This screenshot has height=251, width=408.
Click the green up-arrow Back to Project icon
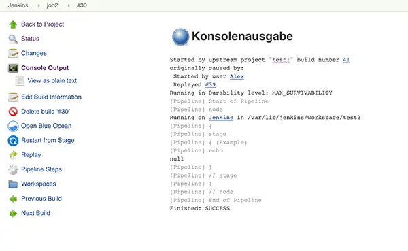13,24
